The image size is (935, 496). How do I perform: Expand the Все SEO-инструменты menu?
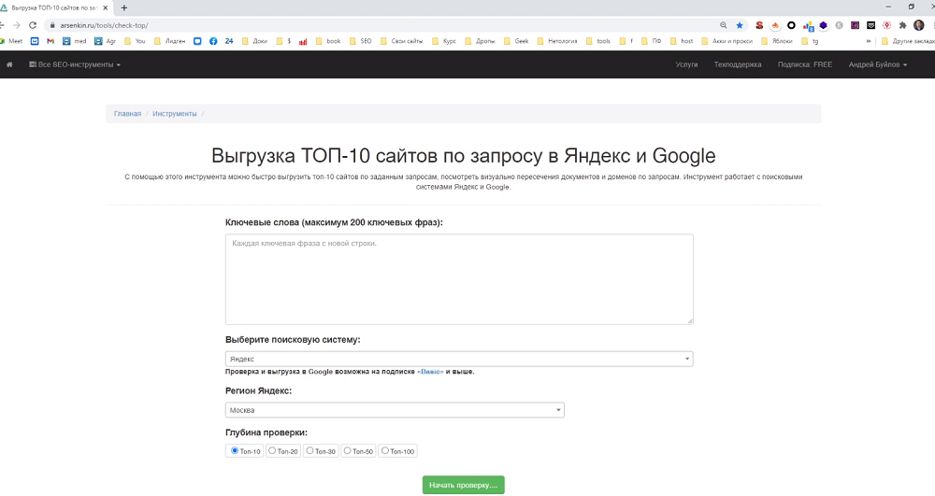pyautogui.click(x=75, y=64)
